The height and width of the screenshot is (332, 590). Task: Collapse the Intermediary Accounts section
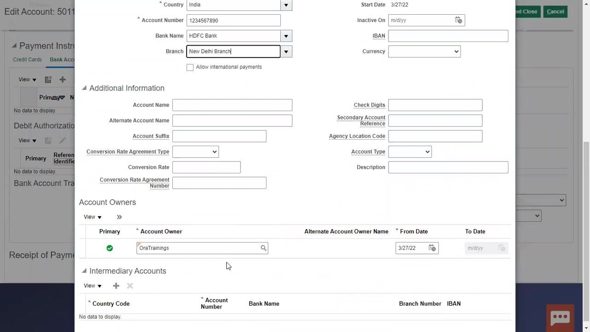tap(84, 271)
